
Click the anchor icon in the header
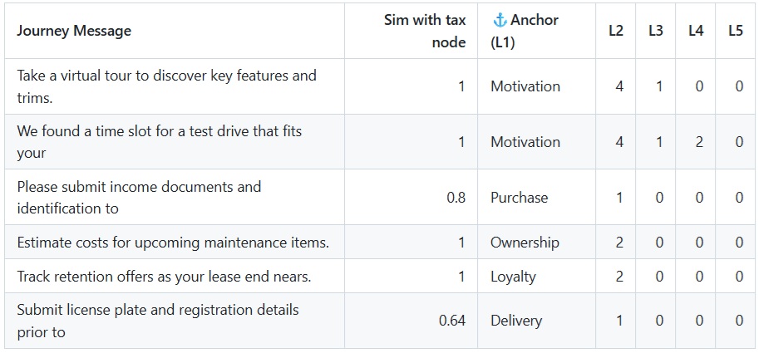pyautogui.click(x=500, y=20)
